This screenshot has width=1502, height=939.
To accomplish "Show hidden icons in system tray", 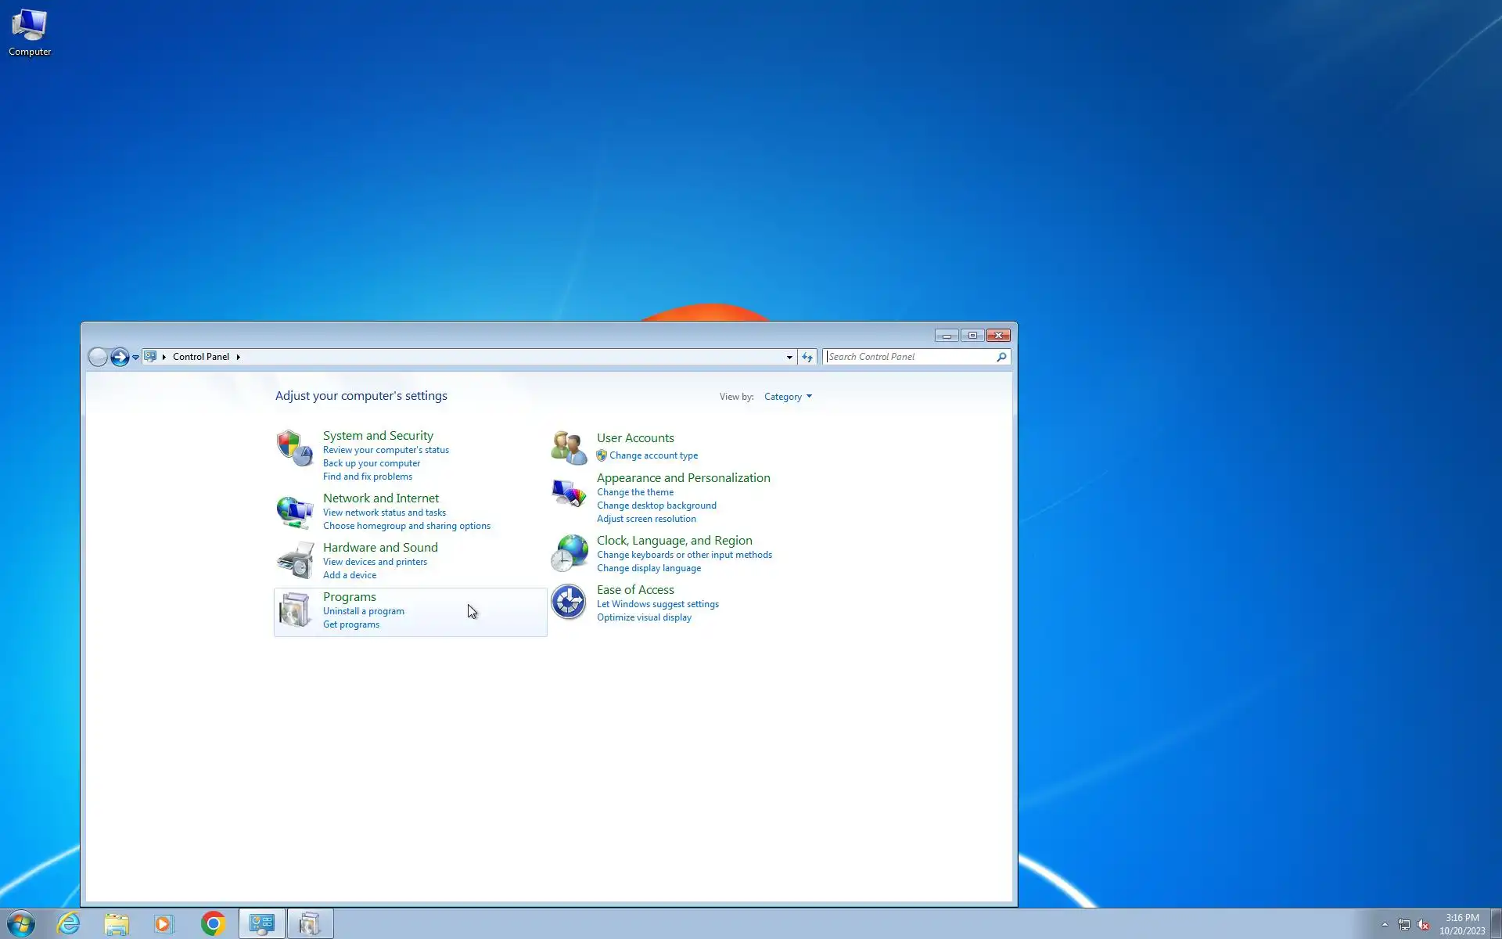I will point(1385,924).
